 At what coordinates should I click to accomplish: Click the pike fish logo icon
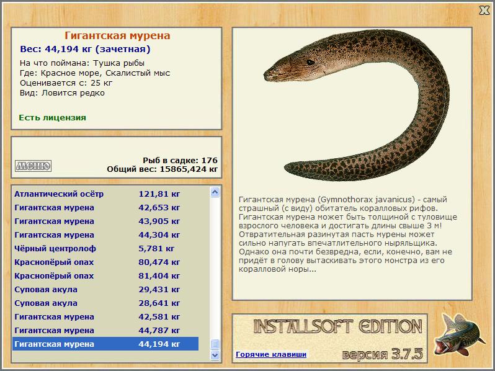click(x=458, y=335)
